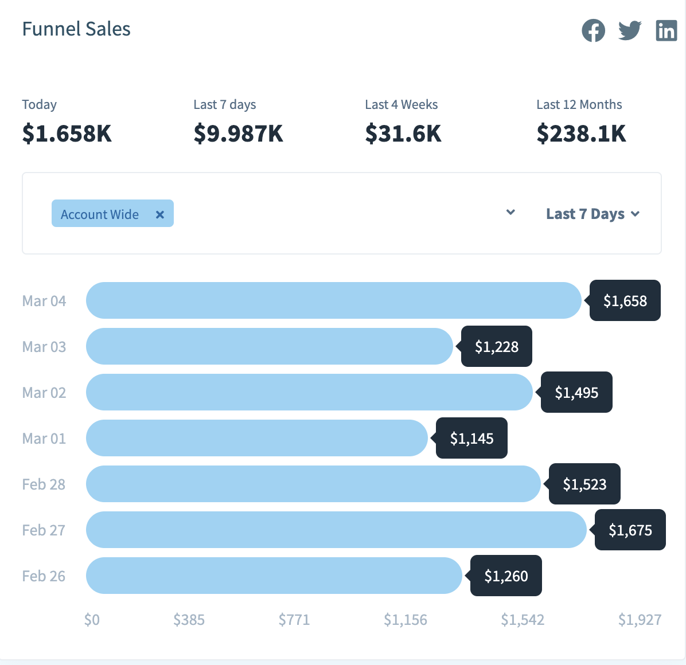Click the Feb 26 sales bar
Viewport: 686px width, 665px height.
[274, 576]
